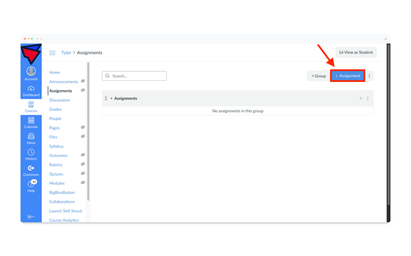Open BigBlueButton in course menu
Image resolution: width=411 pixels, height=256 pixels.
pyautogui.click(x=62, y=193)
